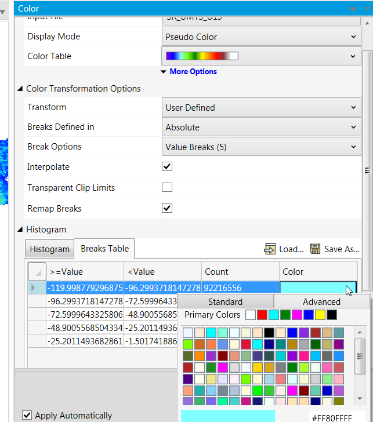Open the Break Options dropdown
Image resolution: width=373 pixels, height=422 pixels.
coord(260,147)
